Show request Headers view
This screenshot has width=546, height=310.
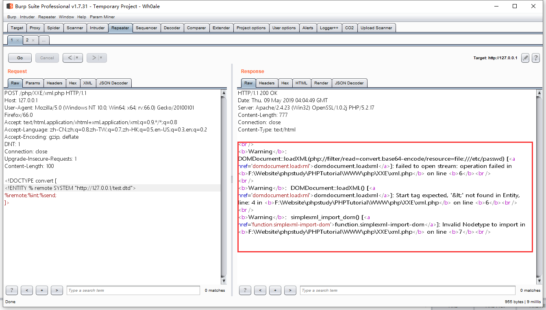[54, 83]
